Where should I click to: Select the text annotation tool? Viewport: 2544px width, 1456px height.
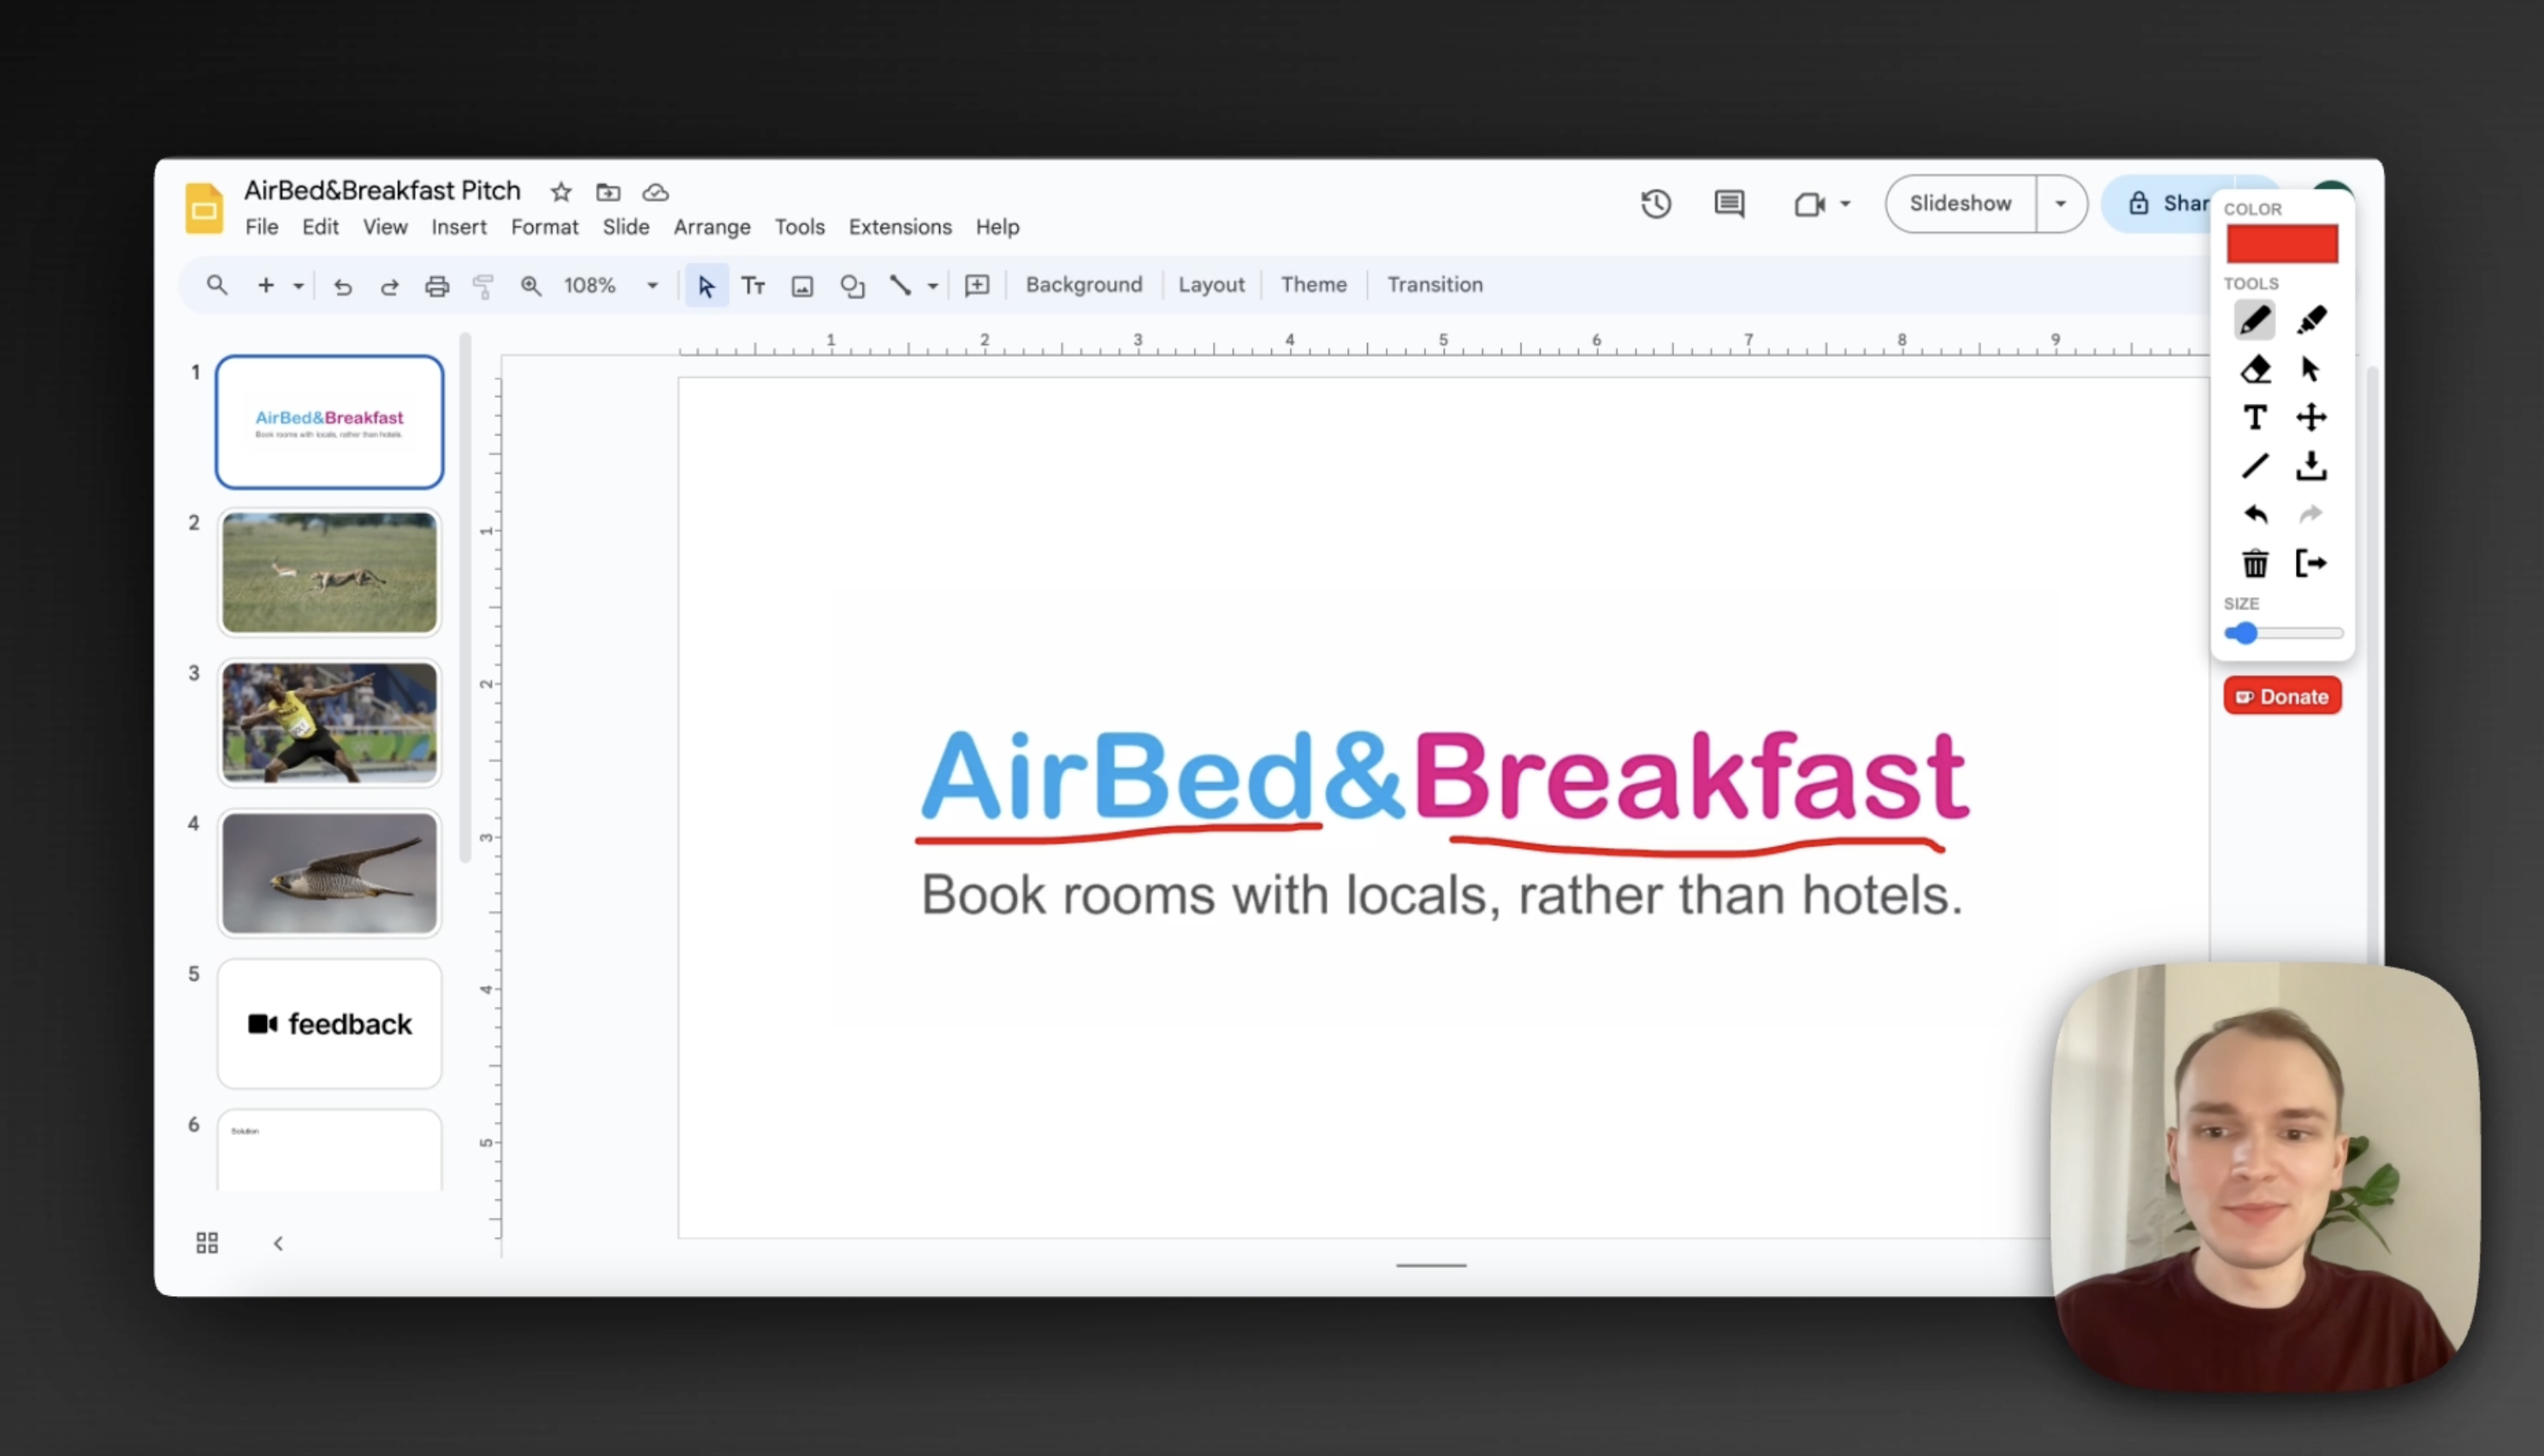2255,417
